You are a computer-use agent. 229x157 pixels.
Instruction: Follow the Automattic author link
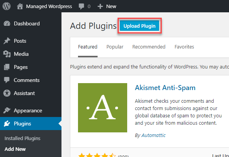pos(153,135)
